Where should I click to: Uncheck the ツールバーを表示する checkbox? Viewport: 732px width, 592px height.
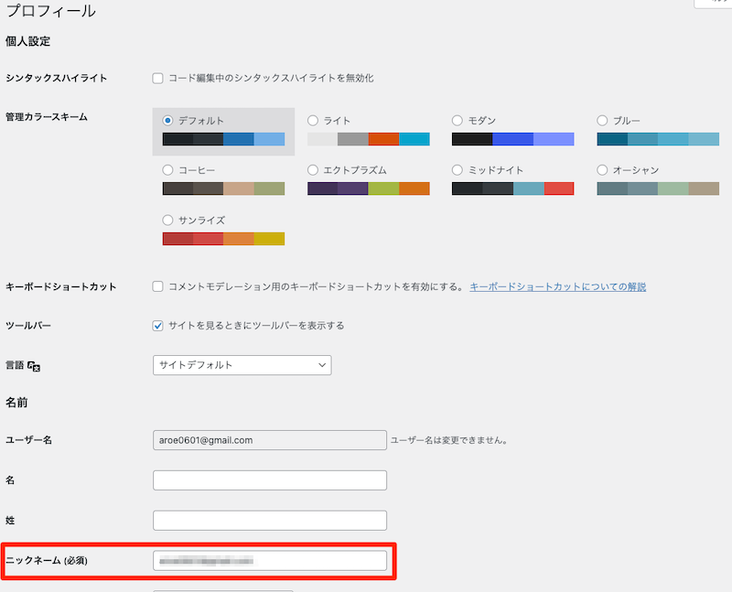tap(158, 326)
